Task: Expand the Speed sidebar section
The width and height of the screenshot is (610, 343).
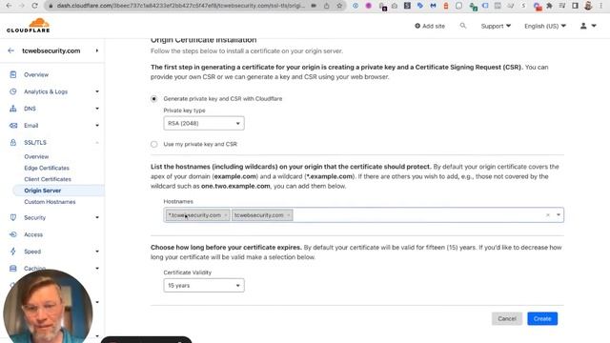Action: point(97,252)
